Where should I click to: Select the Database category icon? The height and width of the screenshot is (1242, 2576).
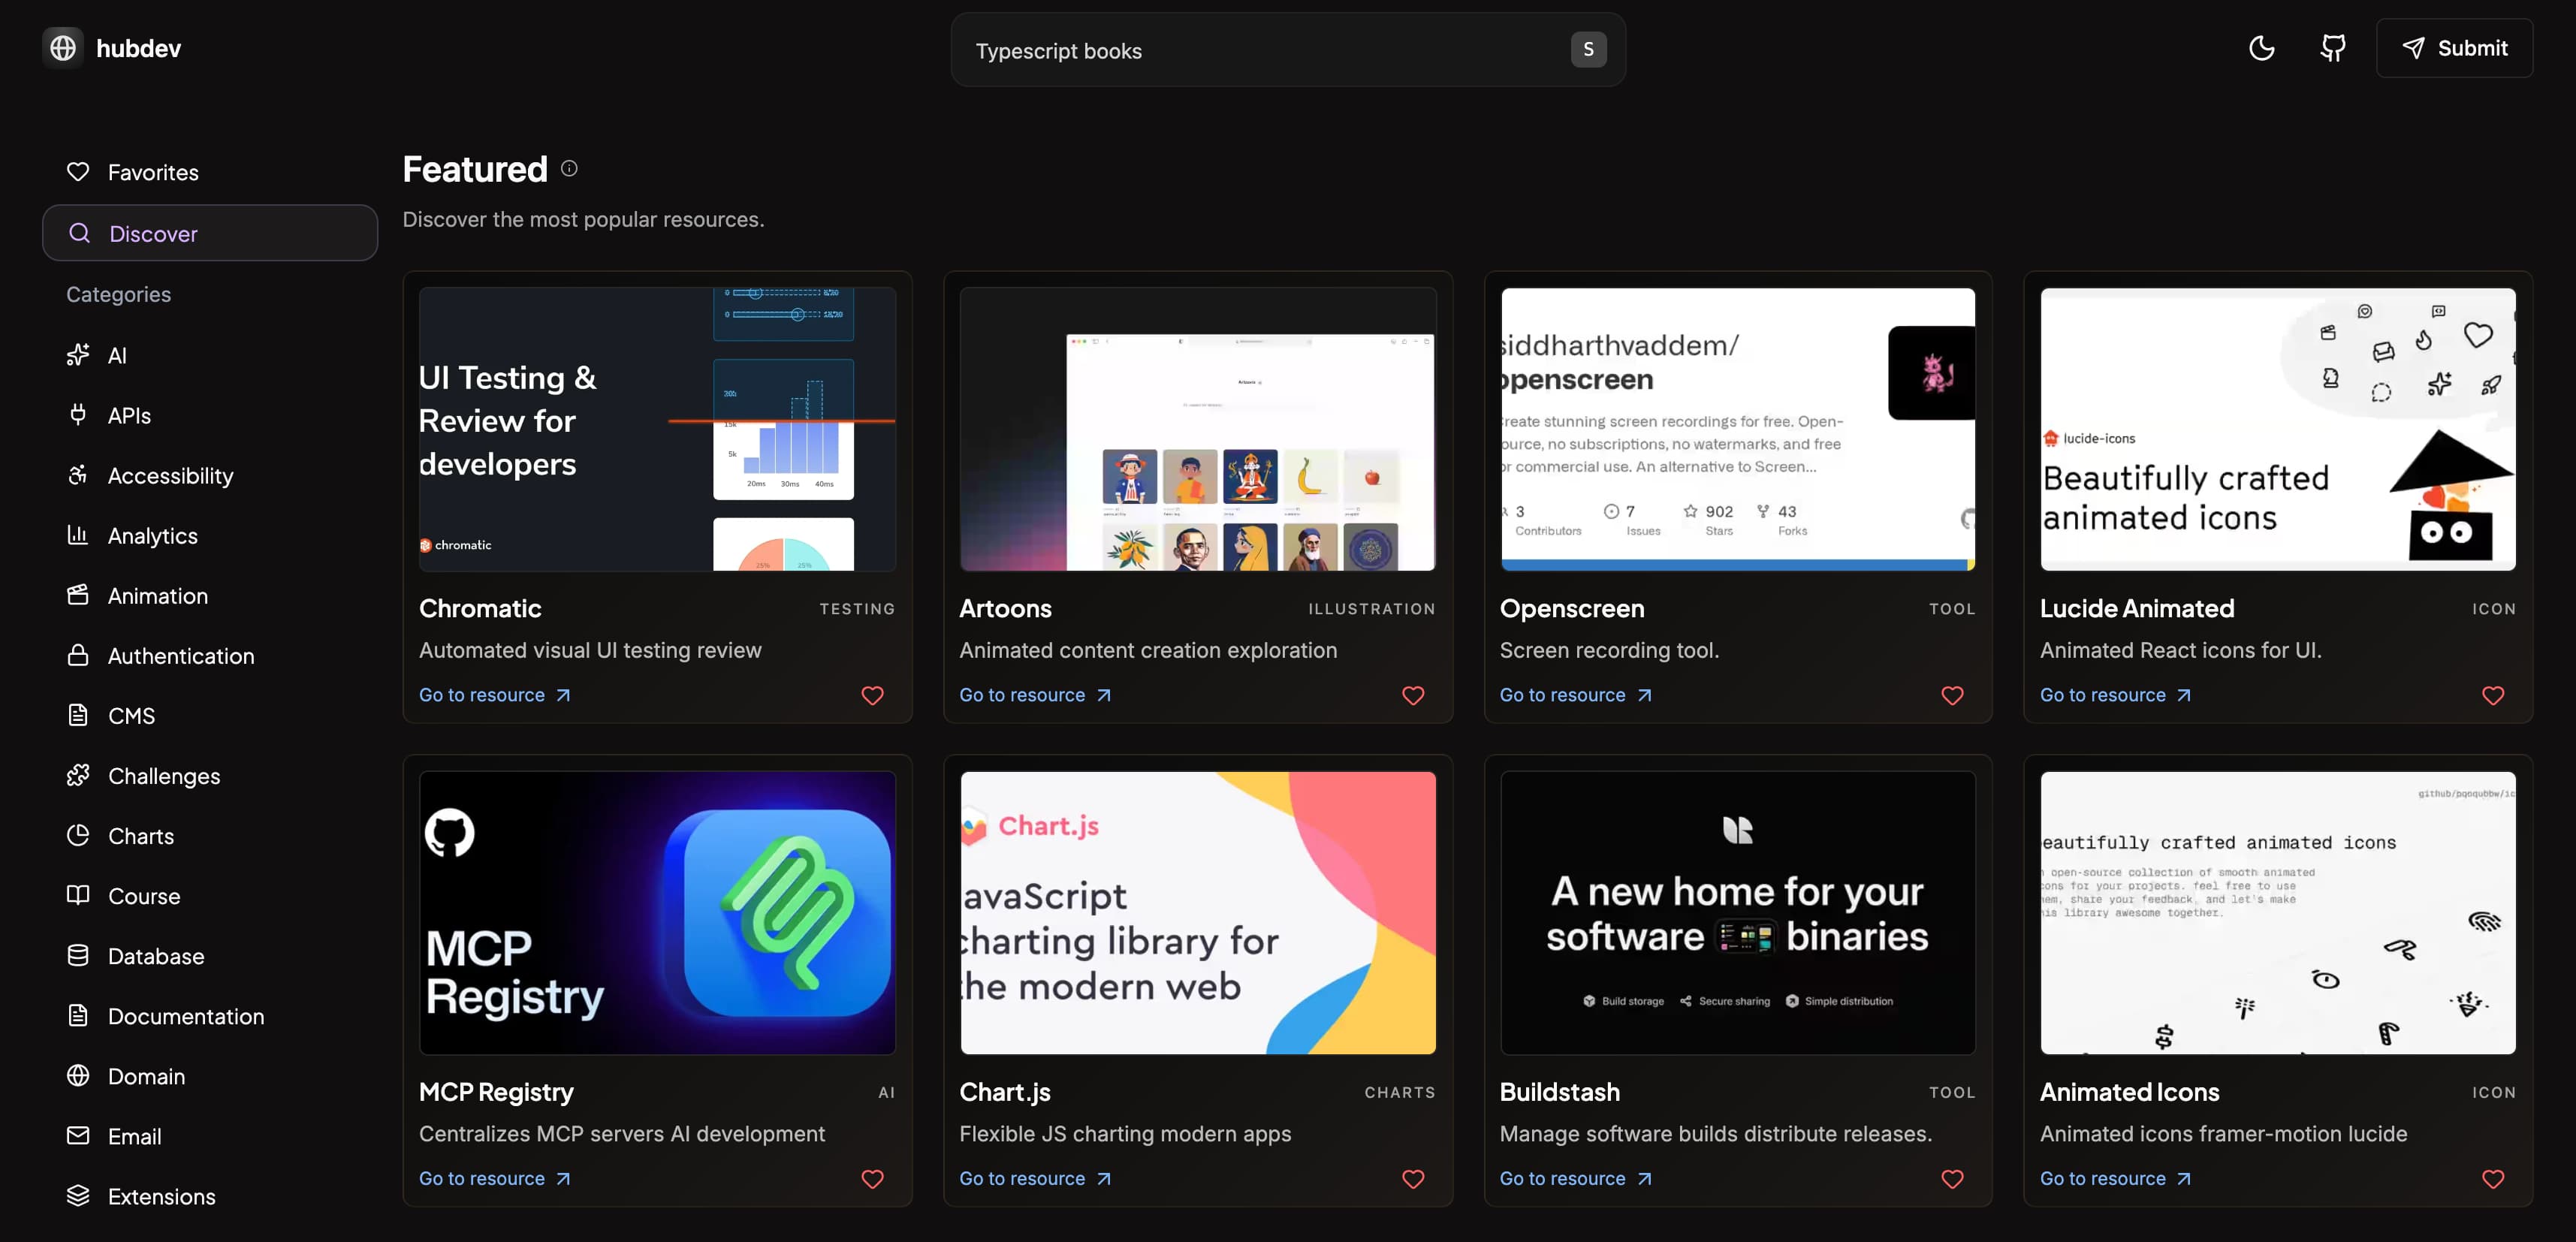[78, 955]
